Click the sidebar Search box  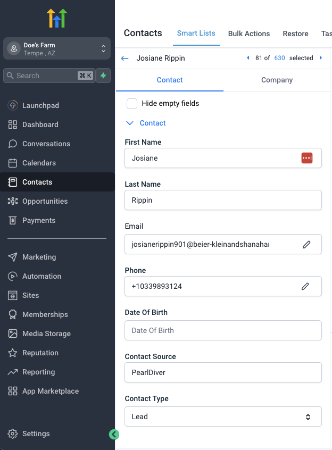[43, 76]
